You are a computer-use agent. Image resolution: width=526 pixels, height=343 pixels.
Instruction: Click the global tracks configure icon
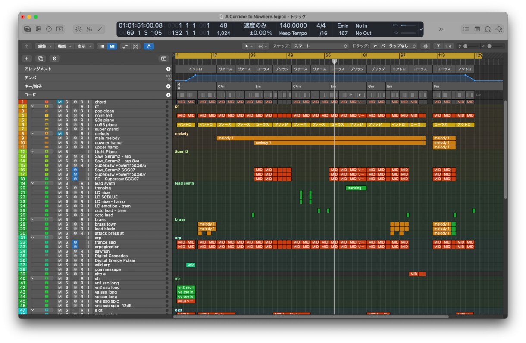click(x=163, y=59)
